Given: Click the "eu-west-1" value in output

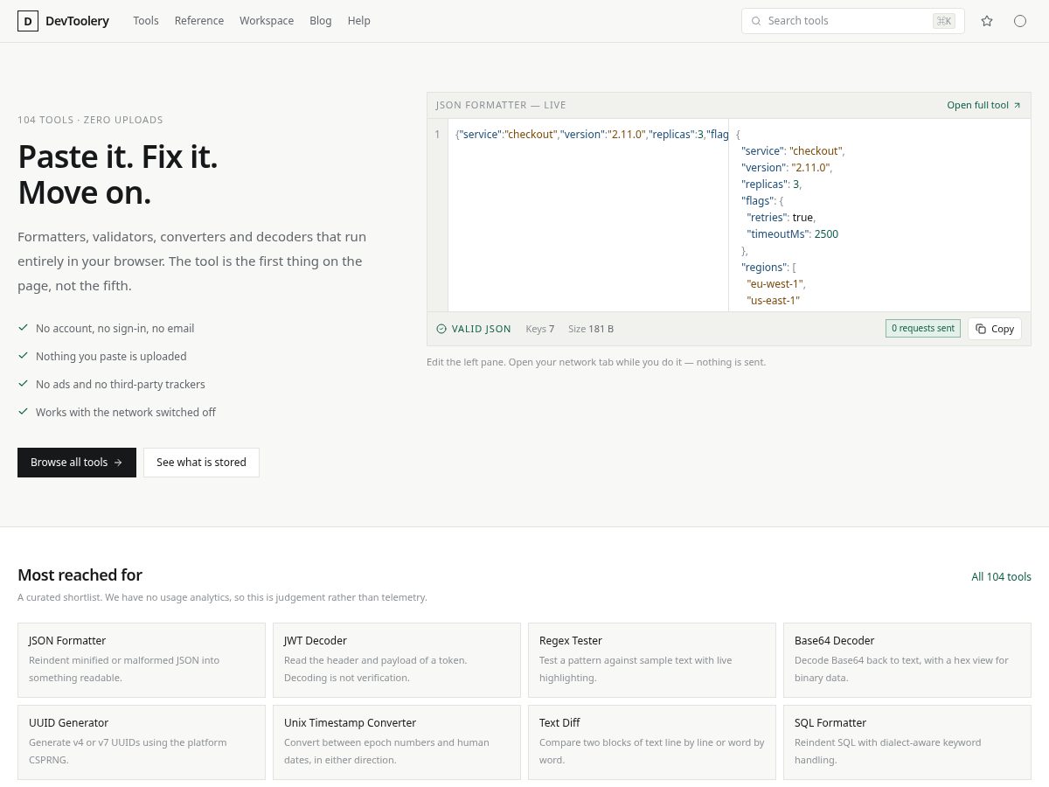Looking at the screenshot, I should tap(775, 284).
